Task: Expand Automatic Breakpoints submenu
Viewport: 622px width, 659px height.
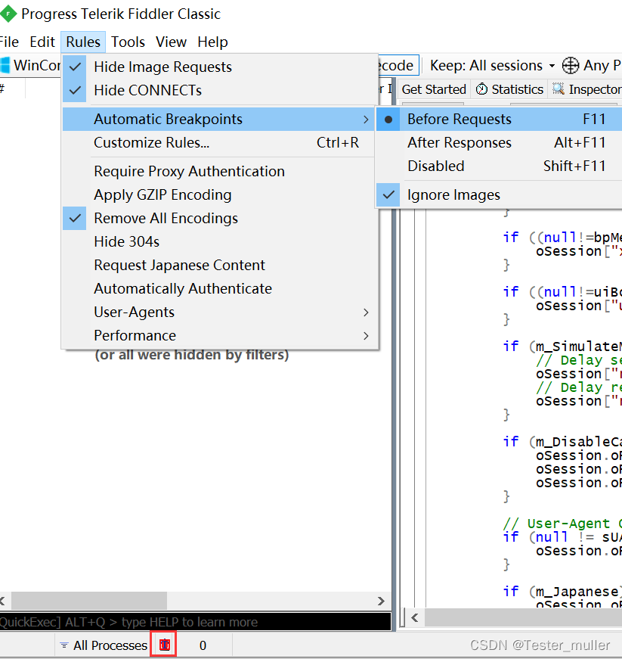Action: click(218, 119)
